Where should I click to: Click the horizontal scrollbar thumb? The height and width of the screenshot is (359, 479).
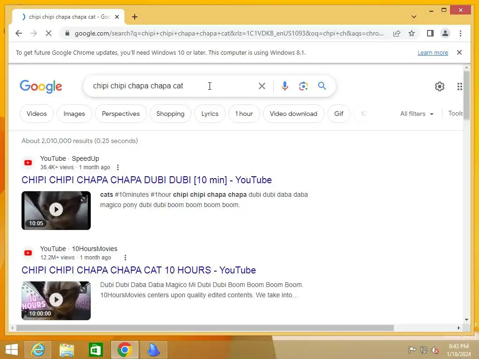pyautogui.click(x=205, y=328)
